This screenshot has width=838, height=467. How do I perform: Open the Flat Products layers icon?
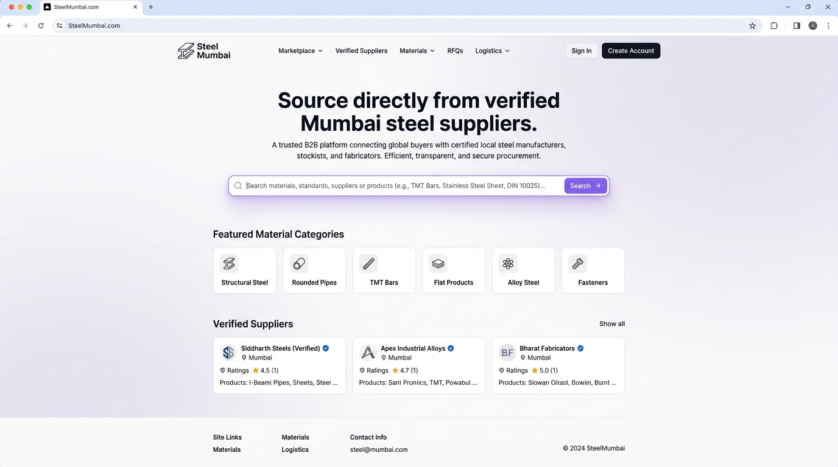[438, 263]
